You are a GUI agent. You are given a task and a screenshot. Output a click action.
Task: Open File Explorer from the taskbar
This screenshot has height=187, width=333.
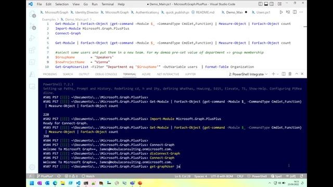[x=62, y=183]
